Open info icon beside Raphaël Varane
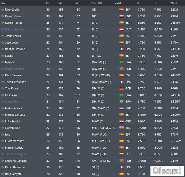This screenshot has width=185, height=177. tap(3, 49)
